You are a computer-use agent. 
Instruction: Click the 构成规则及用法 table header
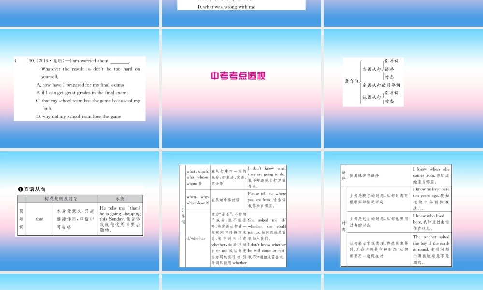(x=61, y=199)
